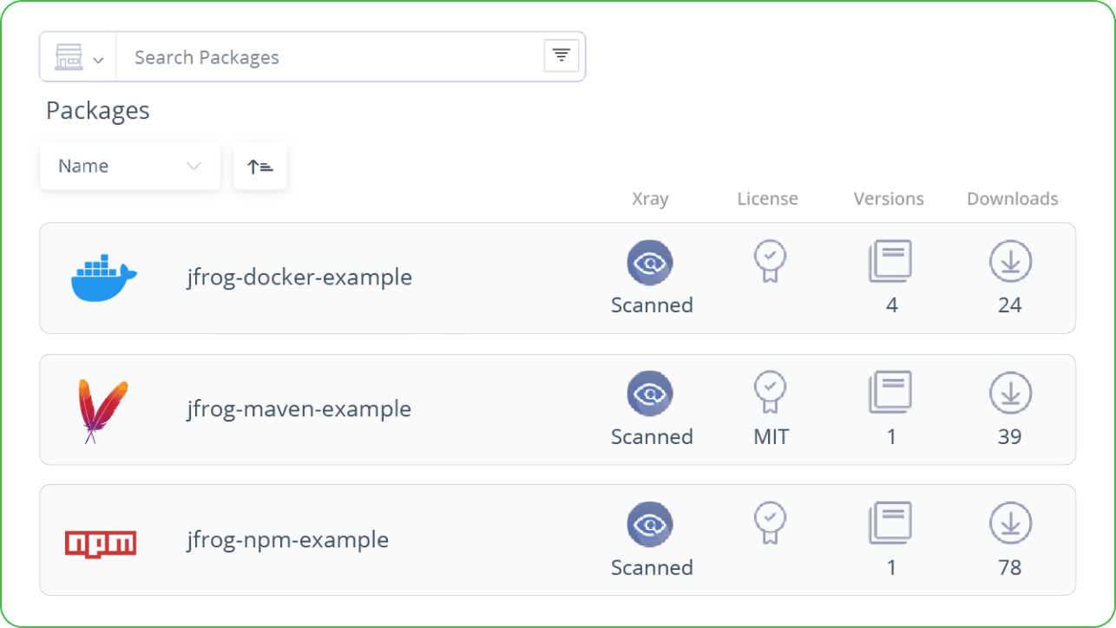Viewport: 1116px width, 628px height.
Task: Click the Maven feather icon
Action: 102,411
